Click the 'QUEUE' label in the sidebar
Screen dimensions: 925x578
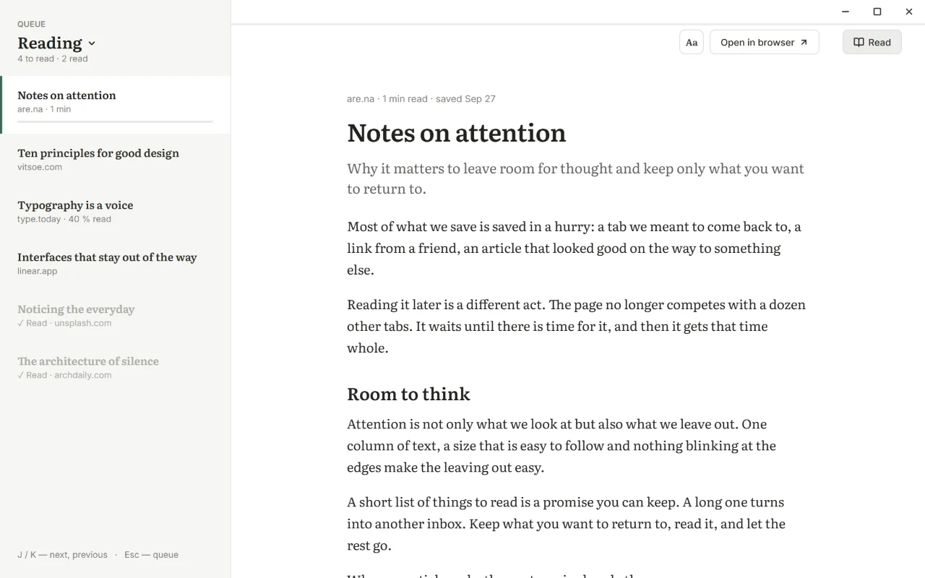(31, 24)
